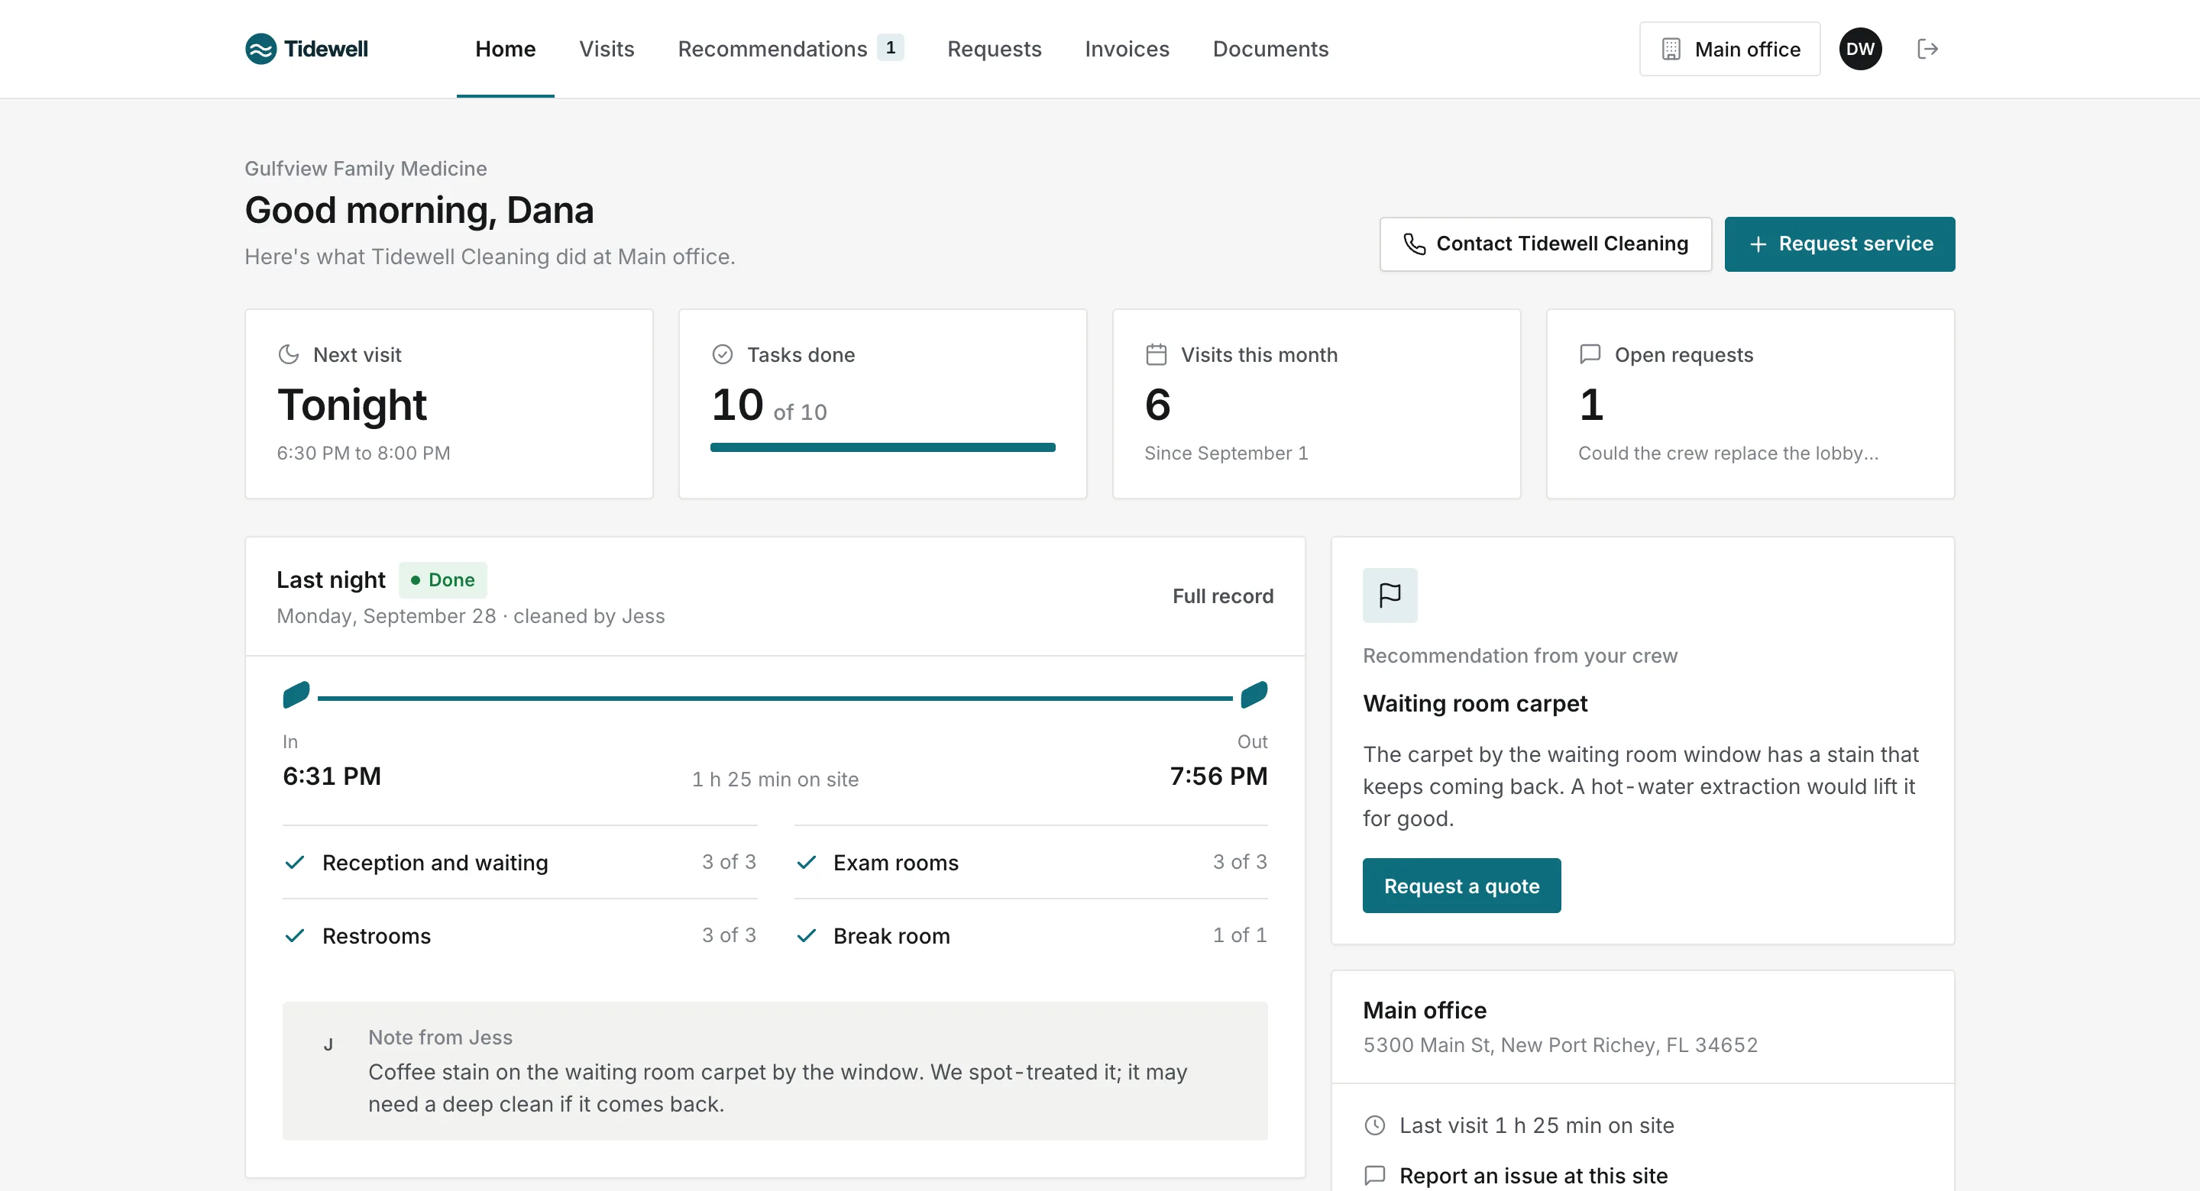Click the plus icon in Request service
The width and height of the screenshot is (2200, 1191).
pyautogui.click(x=1758, y=244)
